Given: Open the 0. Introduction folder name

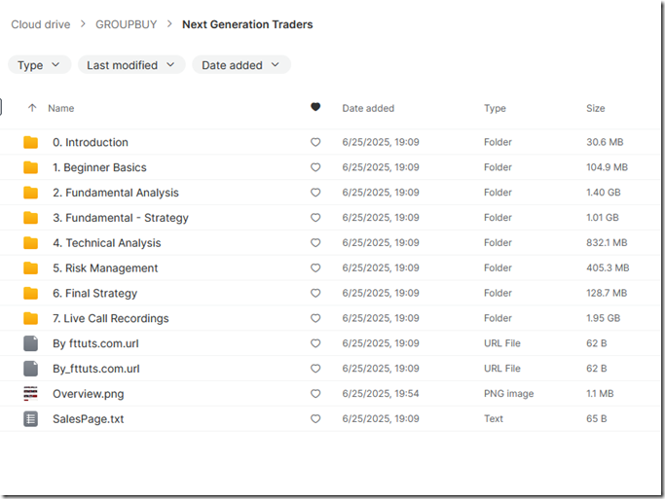Looking at the screenshot, I should tap(91, 142).
